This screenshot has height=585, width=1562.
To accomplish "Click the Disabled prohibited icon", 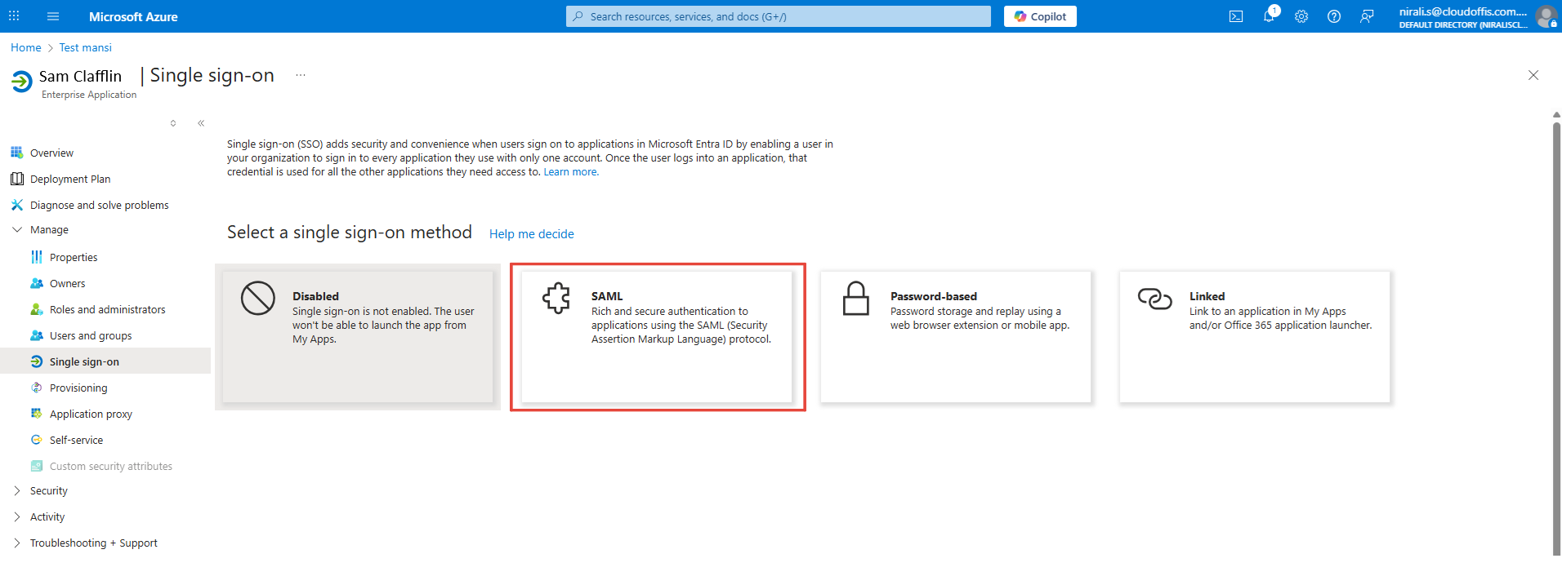I will click(x=258, y=298).
